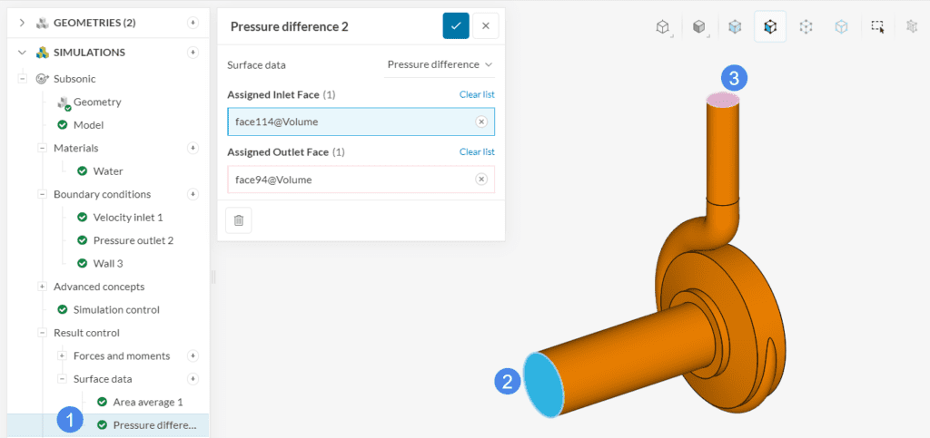Screen dimensions: 930x438
Task: Confirm Pressure difference 2 with the checkmark button
Action: pyautogui.click(x=456, y=26)
